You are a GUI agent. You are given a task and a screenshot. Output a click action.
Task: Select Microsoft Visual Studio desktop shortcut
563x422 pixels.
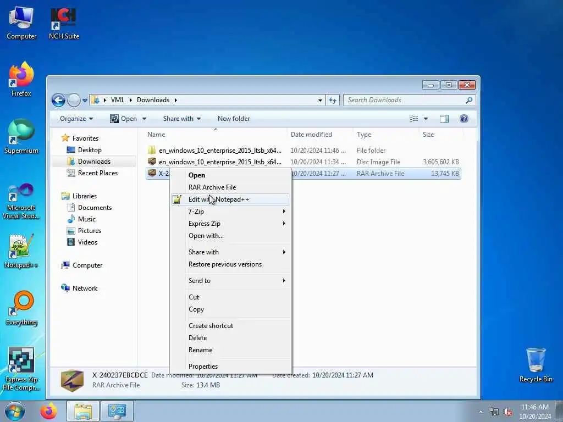(x=21, y=201)
